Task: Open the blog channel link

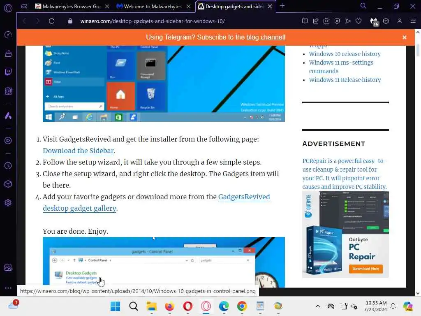Action: tap(266, 37)
